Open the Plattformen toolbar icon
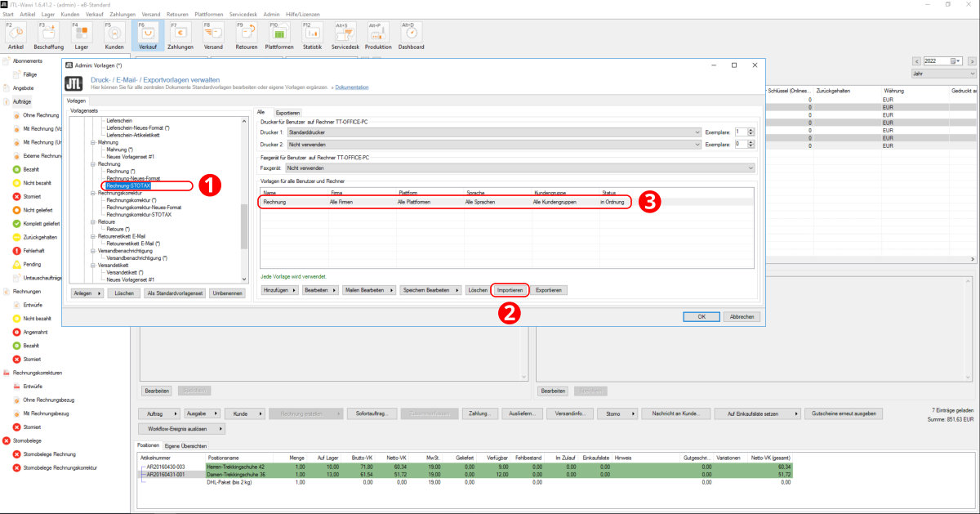Screen dimensions: 980x514 click(x=279, y=34)
